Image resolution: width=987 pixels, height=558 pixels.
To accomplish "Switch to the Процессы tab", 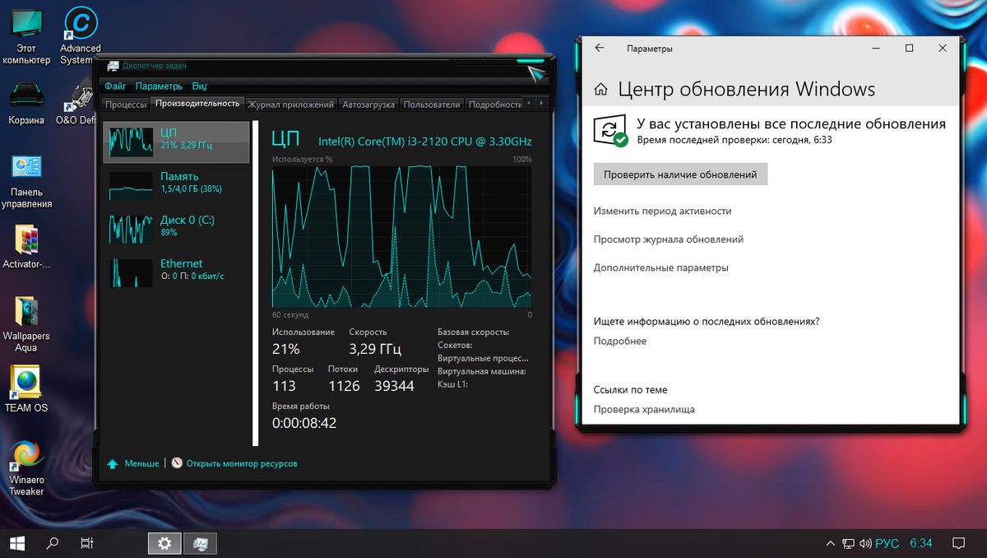I will [125, 105].
